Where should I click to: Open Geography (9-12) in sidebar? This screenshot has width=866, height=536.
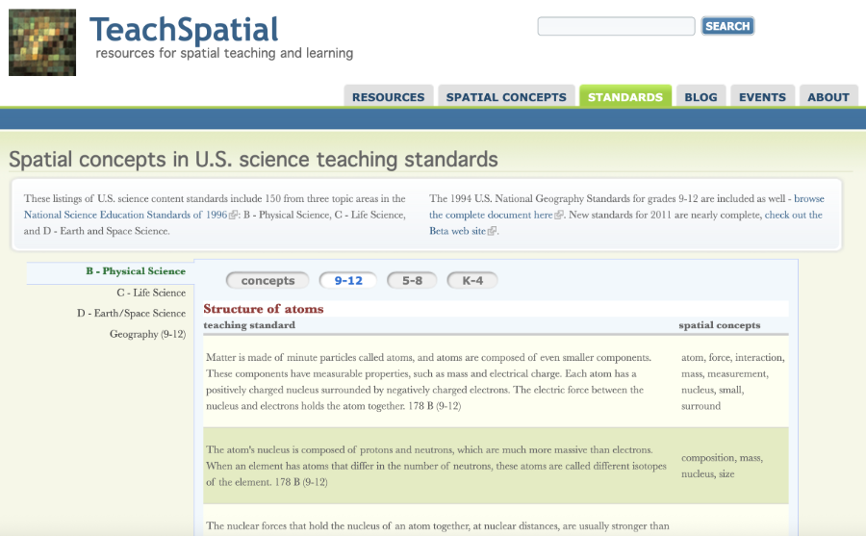[x=147, y=334]
